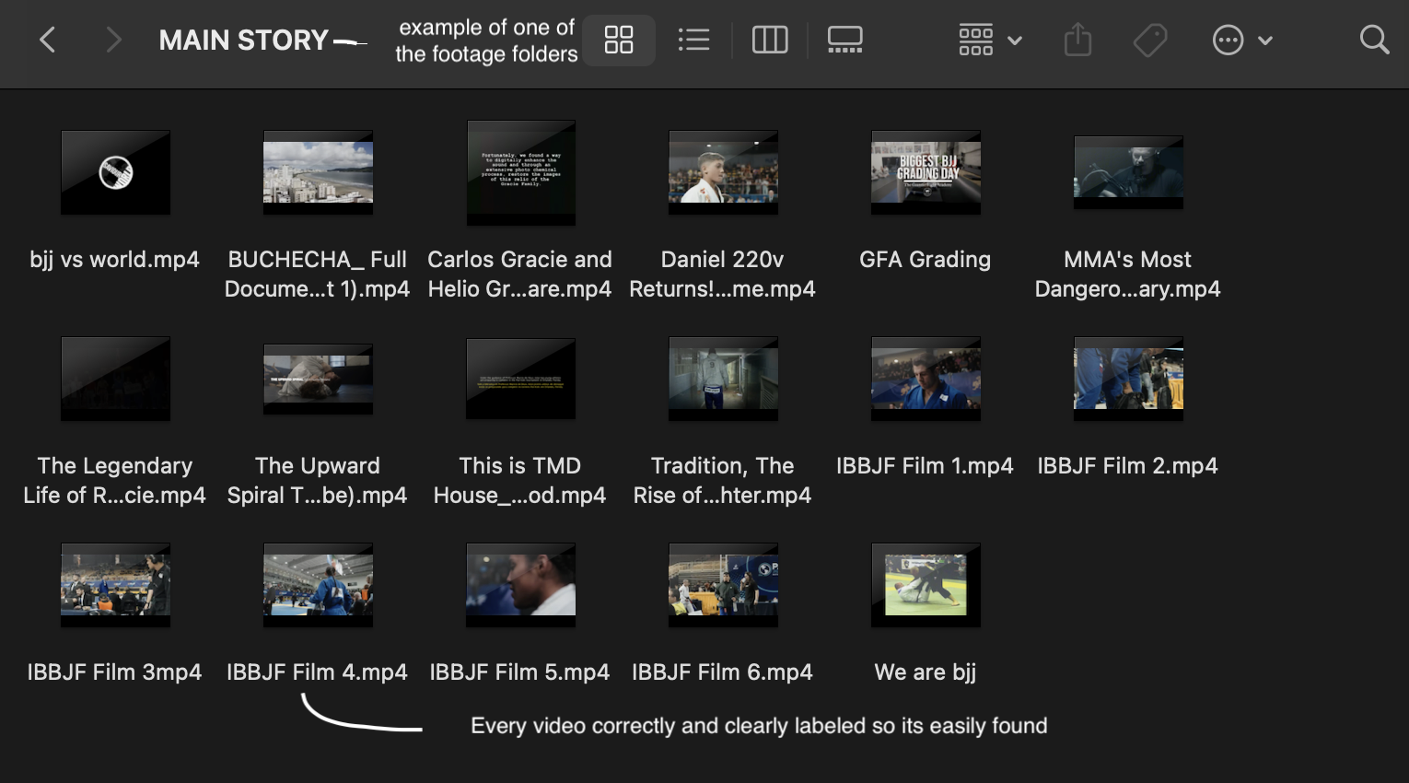The image size is (1409, 783).
Task: Switch to list view
Action: (x=693, y=40)
